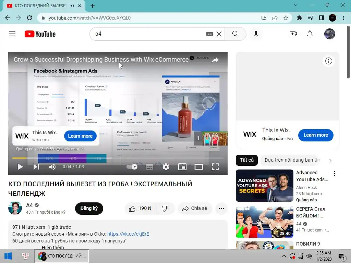Open the YouTube hamburger guide menu
The height and width of the screenshot is (263, 351).
[x=12, y=34]
